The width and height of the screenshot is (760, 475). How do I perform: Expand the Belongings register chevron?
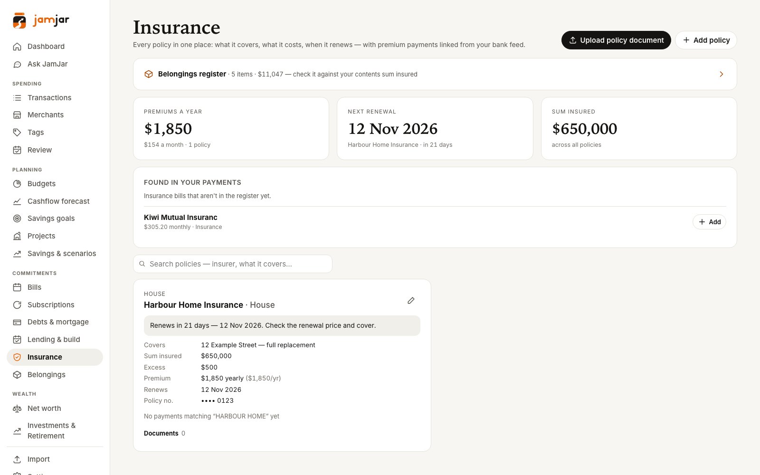tap(721, 74)
